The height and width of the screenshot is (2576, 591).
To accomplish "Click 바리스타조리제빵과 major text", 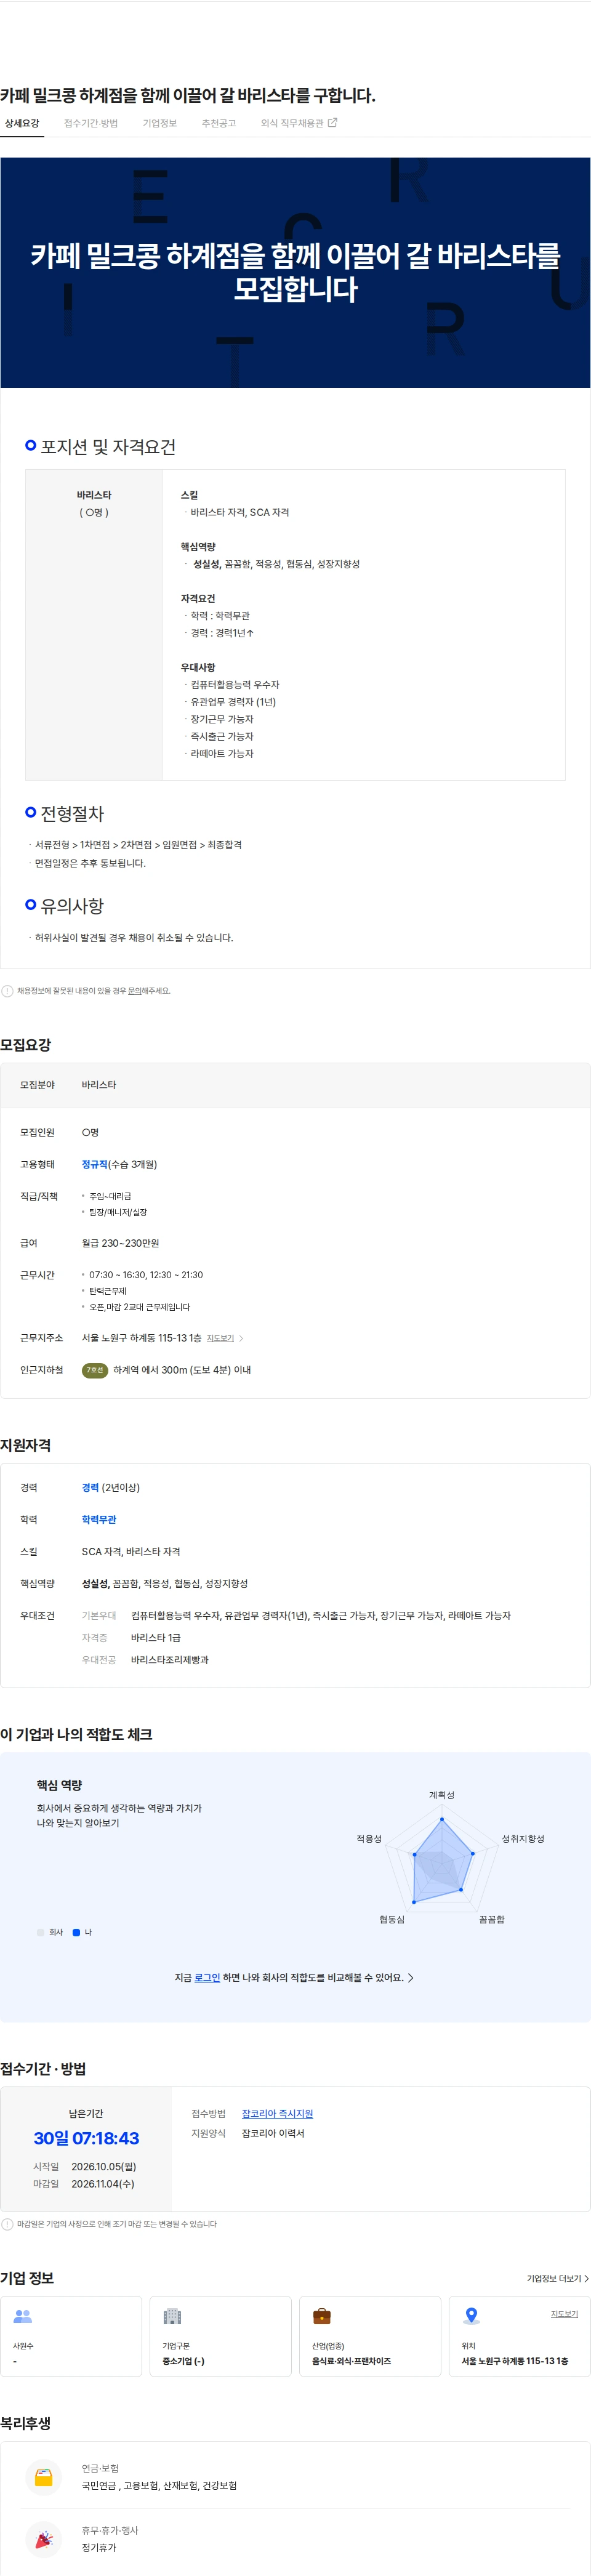I will [x=170, y=1659].
